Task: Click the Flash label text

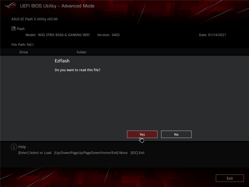Action: click(x=21, y=29)
